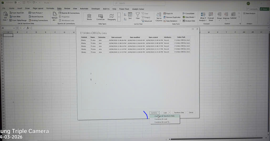Click the Cancel button in dialog
This screenshot has width=270, height=141.
[191, 113]
